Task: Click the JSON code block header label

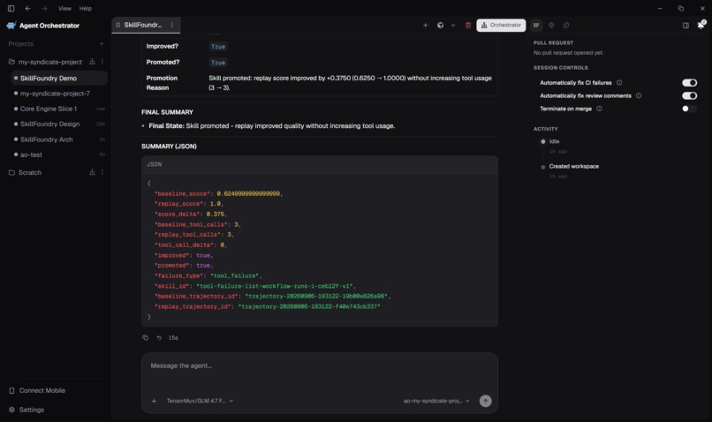Action: coord(154,165)
